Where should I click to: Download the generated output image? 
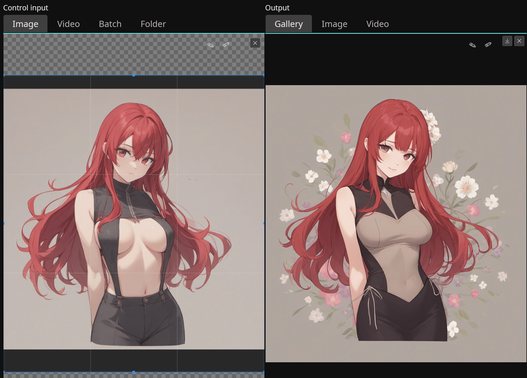[x=507, y=40]
